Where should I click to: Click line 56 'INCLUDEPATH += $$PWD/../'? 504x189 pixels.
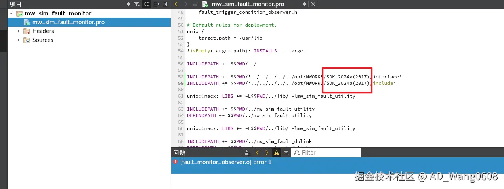(x=222, y=64)
